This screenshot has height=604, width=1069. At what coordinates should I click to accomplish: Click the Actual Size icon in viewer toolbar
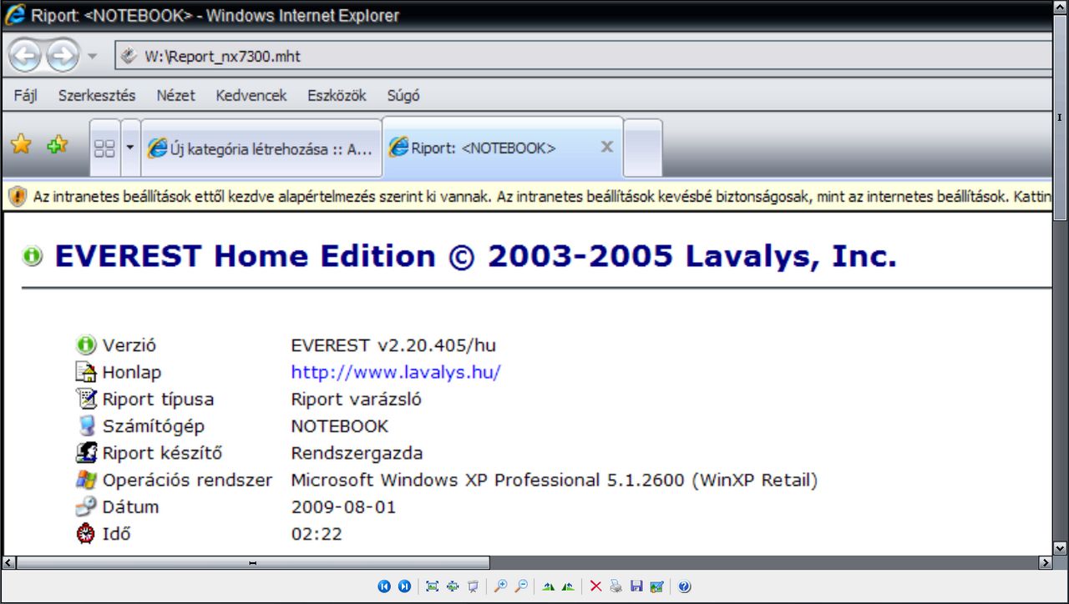[x=453, y=586]
